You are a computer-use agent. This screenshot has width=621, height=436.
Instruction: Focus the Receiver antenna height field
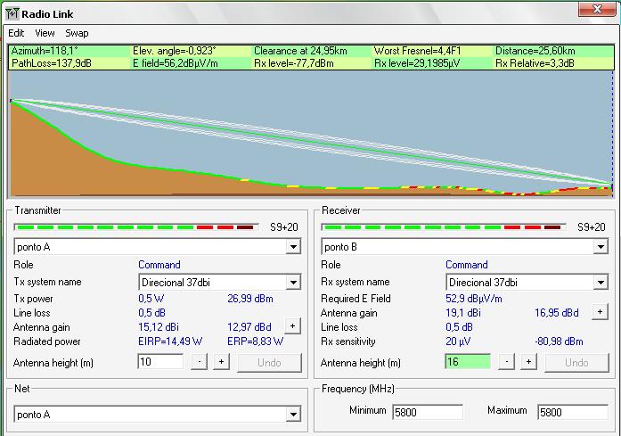(468, 361)
